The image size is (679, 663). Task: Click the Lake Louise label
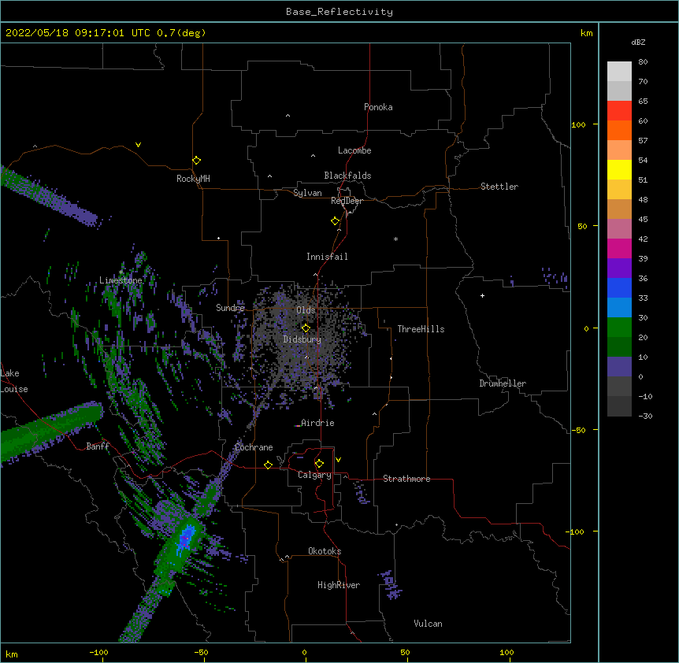click(x=14, y=381)
